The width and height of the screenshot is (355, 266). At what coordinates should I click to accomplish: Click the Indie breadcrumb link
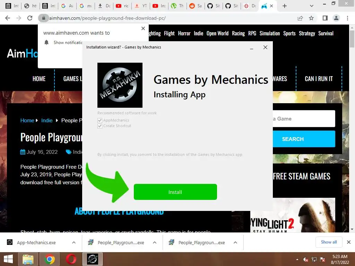(47, 120)
